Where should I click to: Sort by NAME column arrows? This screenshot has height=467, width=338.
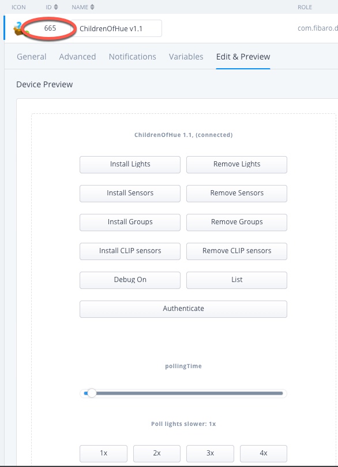(x=92, y=7)
